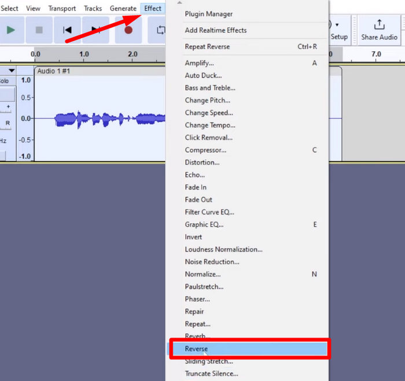The image size is (405, 381).
Task: Click the track gain slider plus end
Action: click(x=9, y=106)
